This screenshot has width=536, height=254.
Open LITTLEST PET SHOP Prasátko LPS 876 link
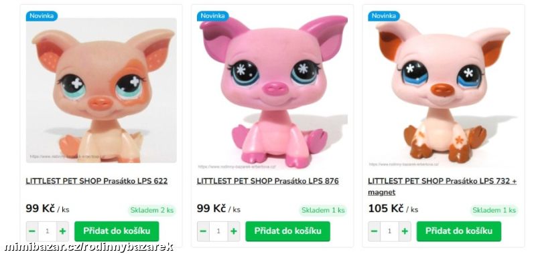(x=267, y=181)
